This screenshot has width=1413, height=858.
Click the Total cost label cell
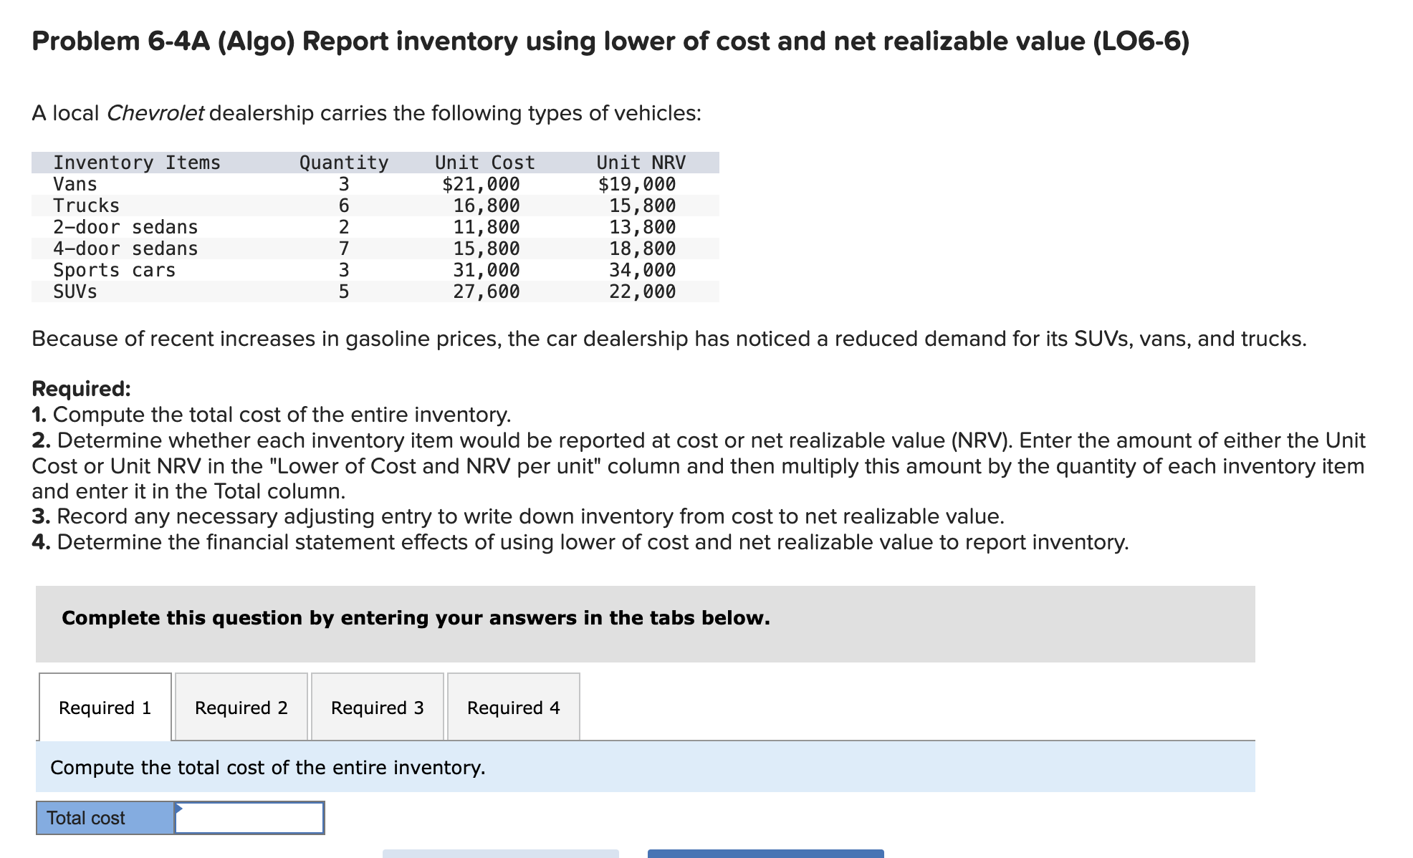click(105, 817)
